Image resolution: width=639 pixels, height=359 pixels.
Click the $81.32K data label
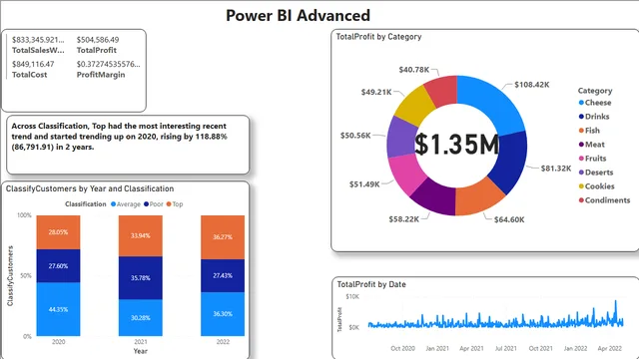(x=556, y=169)
